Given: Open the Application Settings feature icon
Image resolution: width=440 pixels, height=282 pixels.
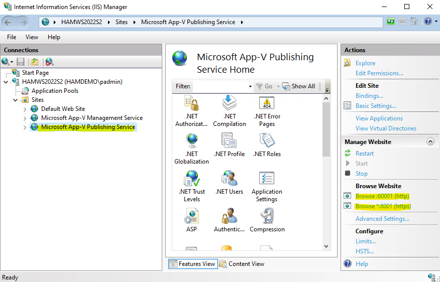Looking at the screenshot, I should point(267,178).
